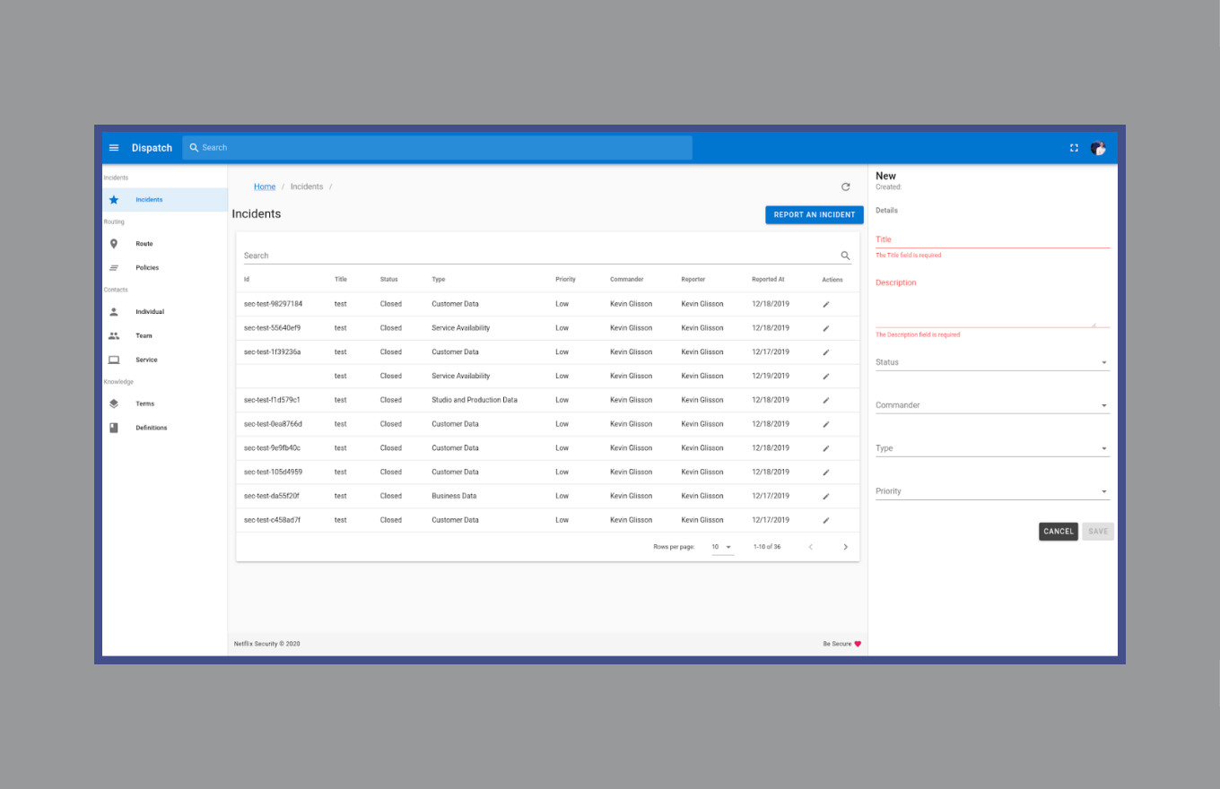This screenshot has width=1220, height=789.
Task: Go to next page of incidents
Action: (845, 547)
